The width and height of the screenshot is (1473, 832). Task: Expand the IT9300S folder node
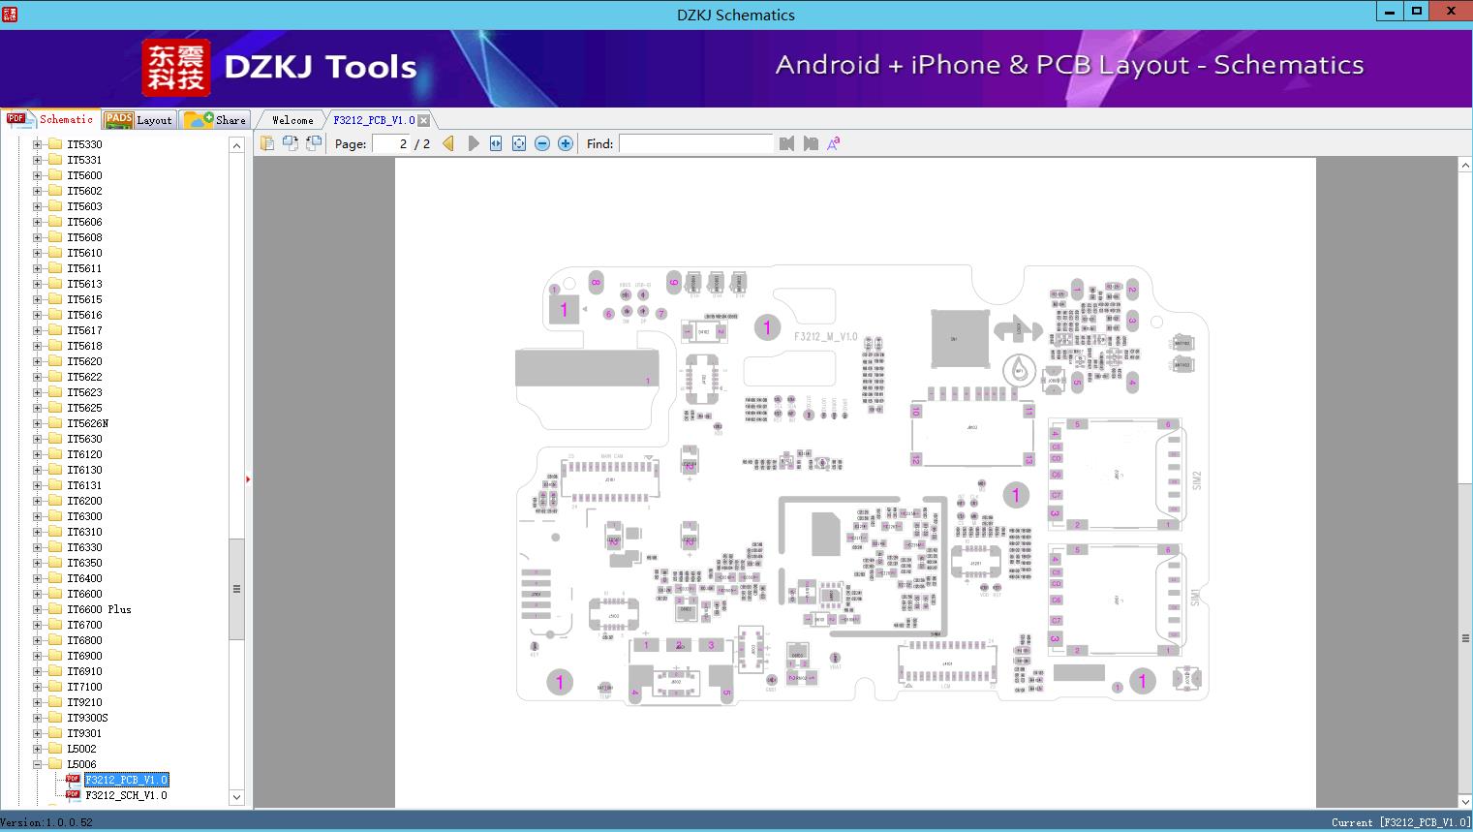37,718
